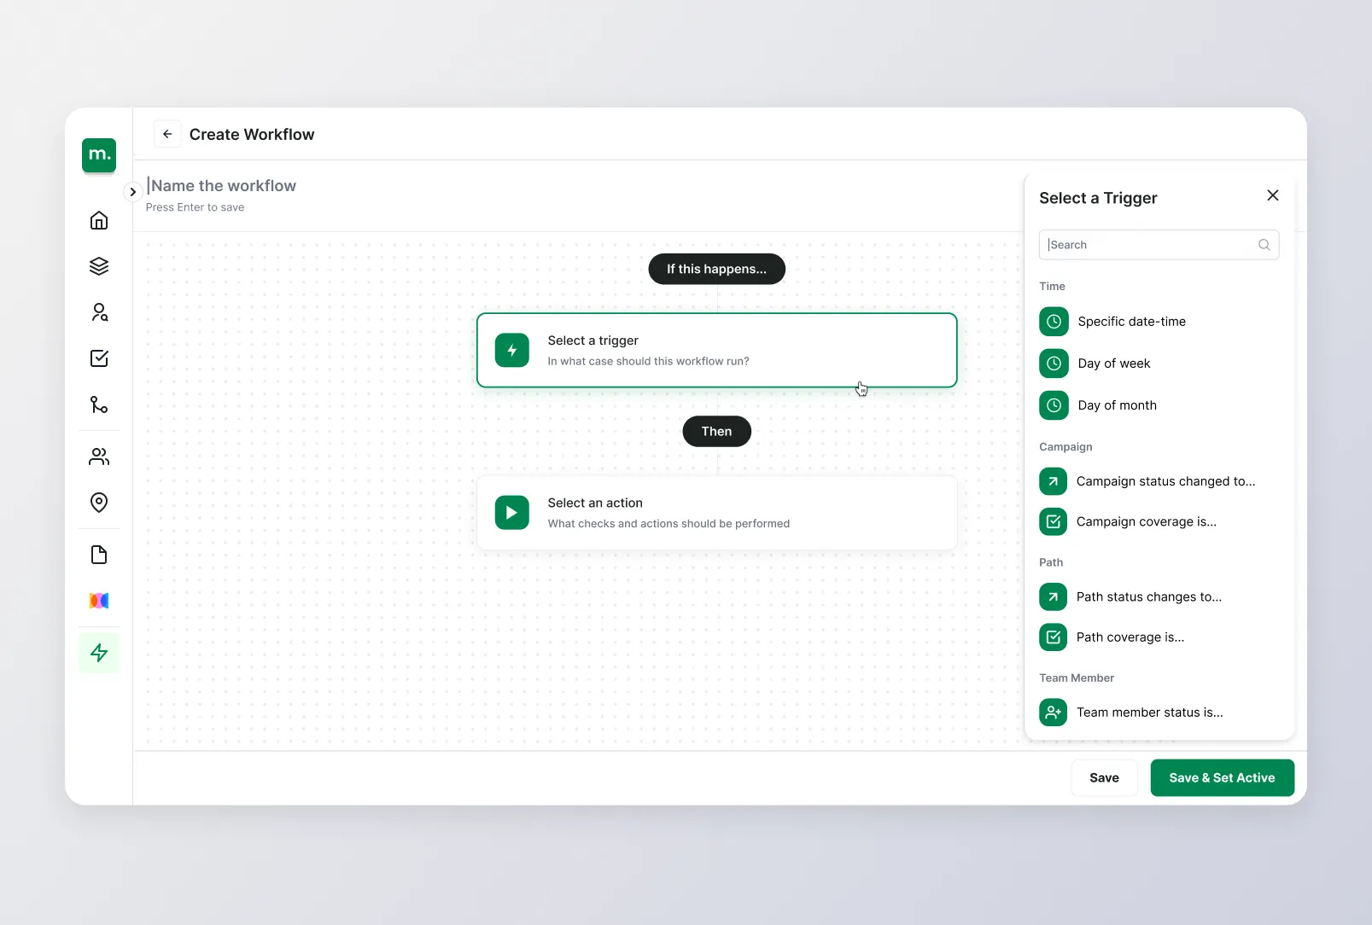
Task: Open the document file sidebar icon
Action: [99, 555]
